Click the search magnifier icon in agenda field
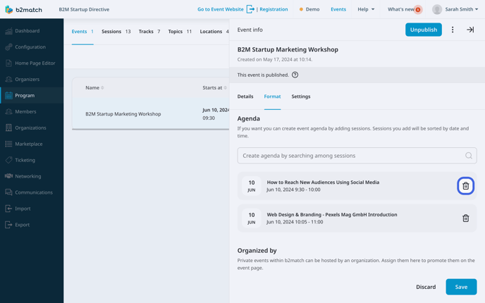485x303 pixels. [x=469, y=156]
